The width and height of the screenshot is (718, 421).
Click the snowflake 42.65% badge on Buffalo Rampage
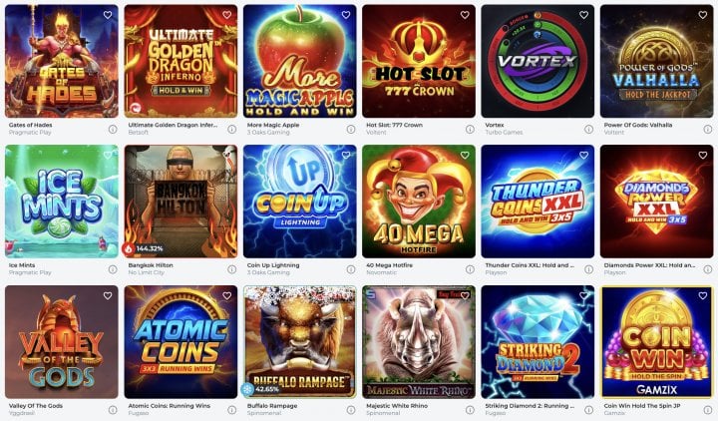click(x=261, y=389)
